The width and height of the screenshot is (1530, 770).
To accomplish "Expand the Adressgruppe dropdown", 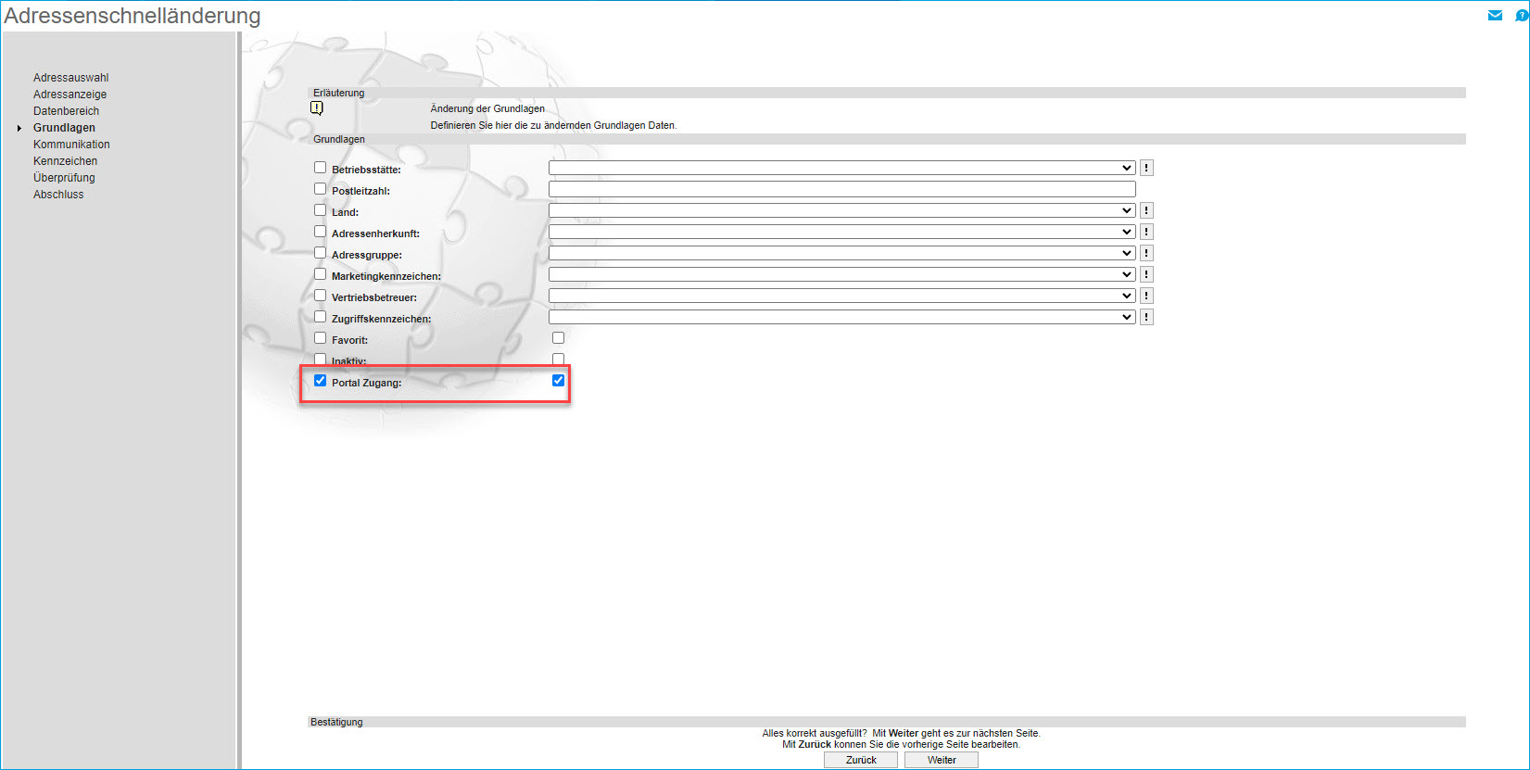I will (841, 253).
